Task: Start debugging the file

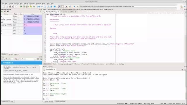Action: [x=39, y=6]
